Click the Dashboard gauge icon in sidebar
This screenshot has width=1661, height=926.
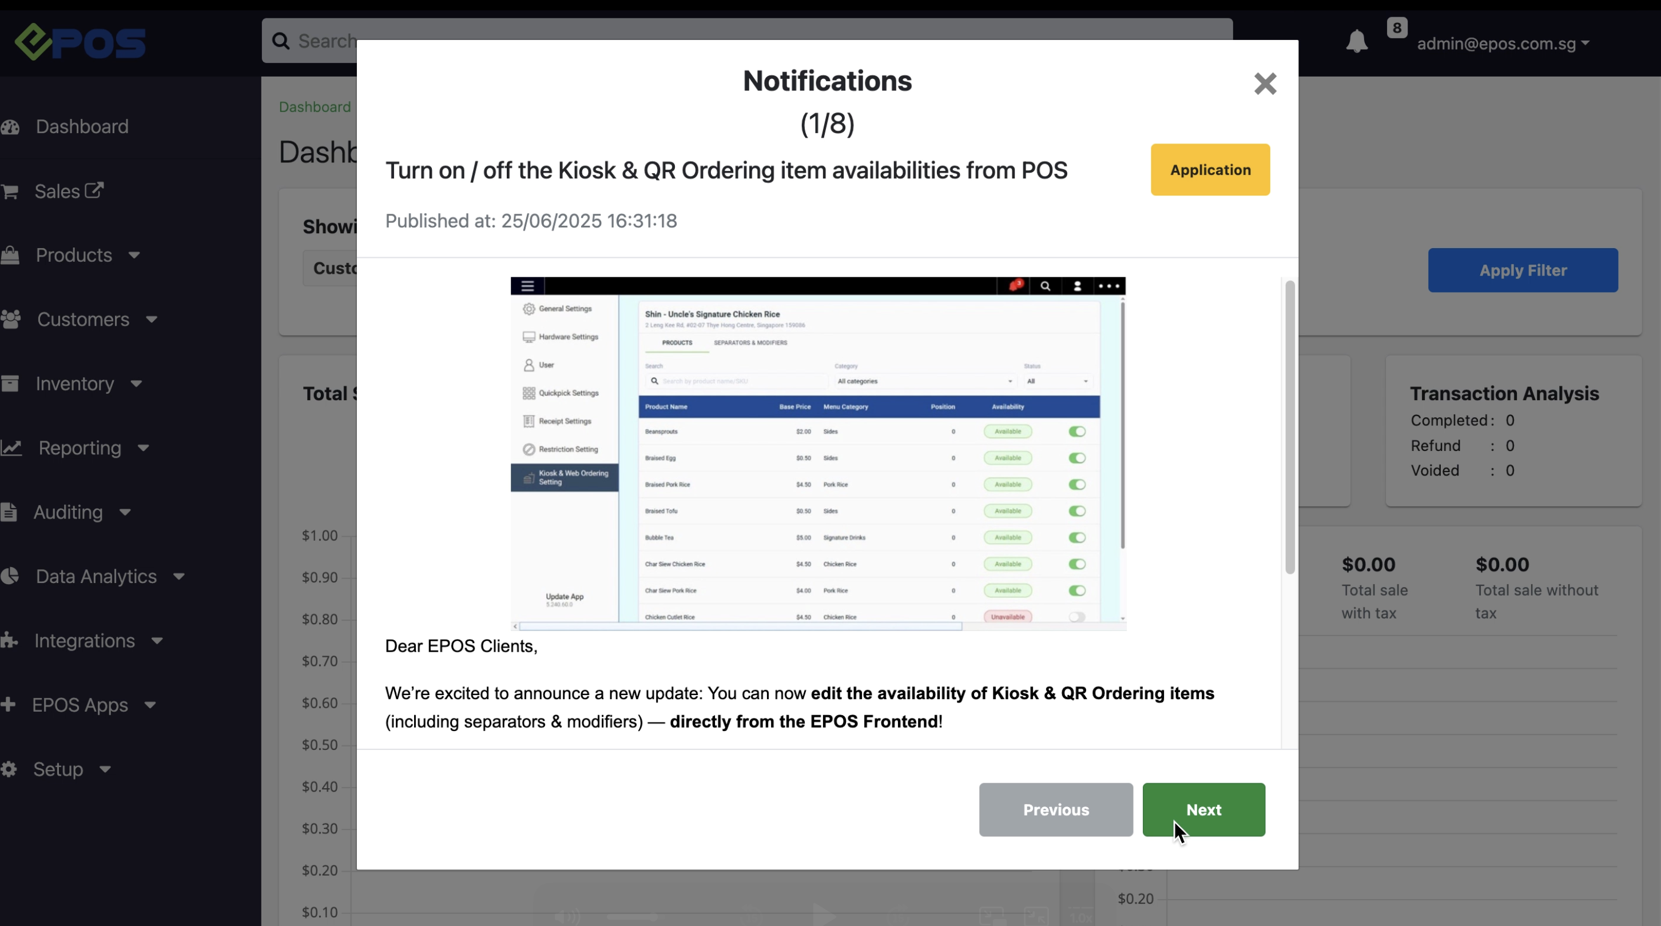click(x=10, y=127)
